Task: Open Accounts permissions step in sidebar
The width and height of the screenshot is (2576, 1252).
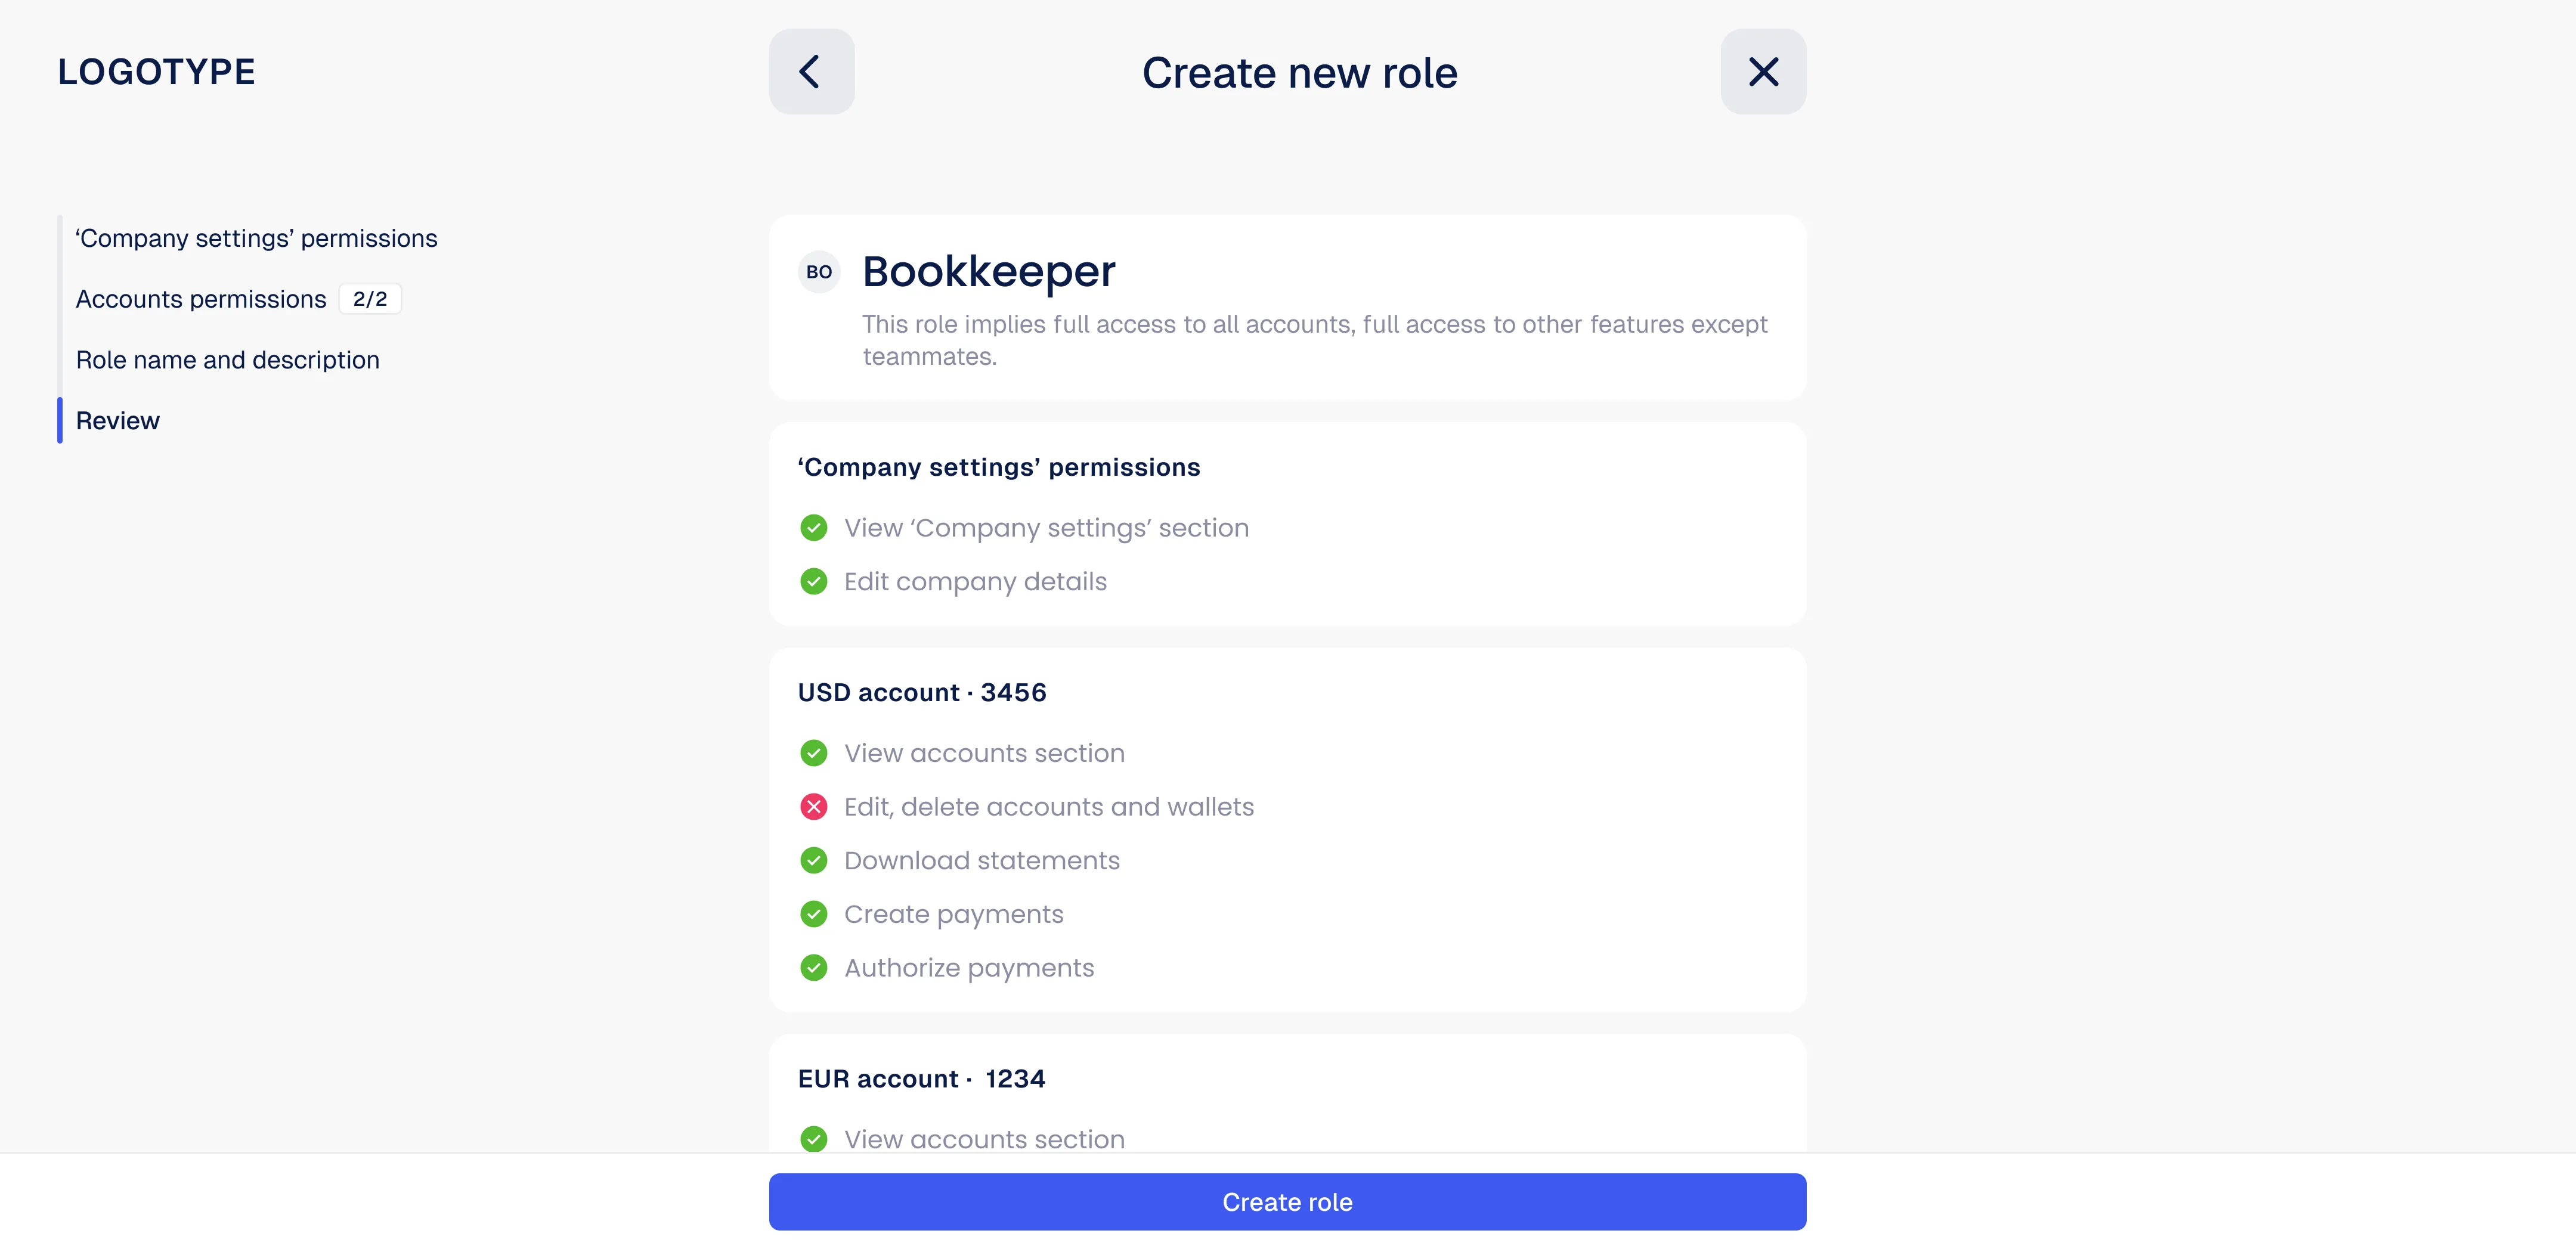Action: point(201,299)
